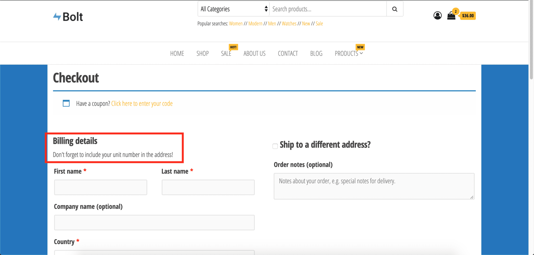
Task: Click the Company name input field
Action: click(x=154, y=222)
